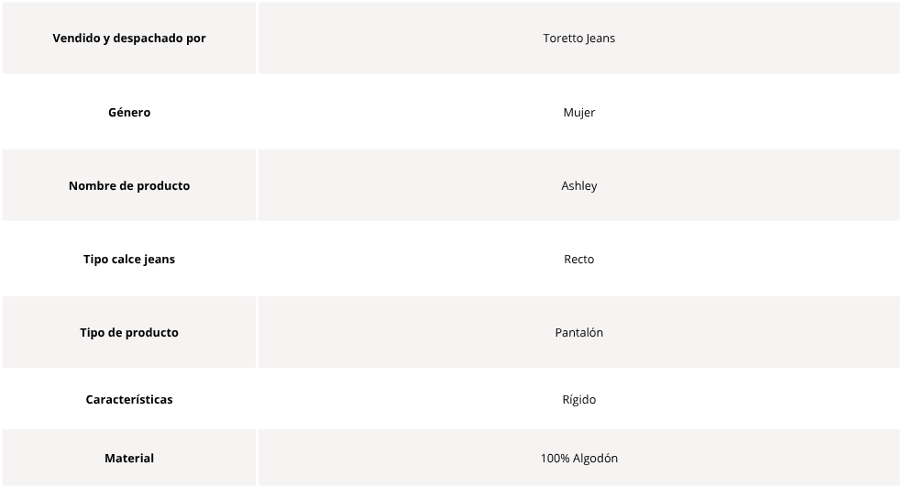
Task: Select the 'Mujer' gender value
Action: coord(578,112)
